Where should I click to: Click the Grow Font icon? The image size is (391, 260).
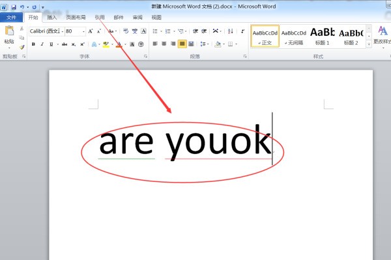pos(91,31)
